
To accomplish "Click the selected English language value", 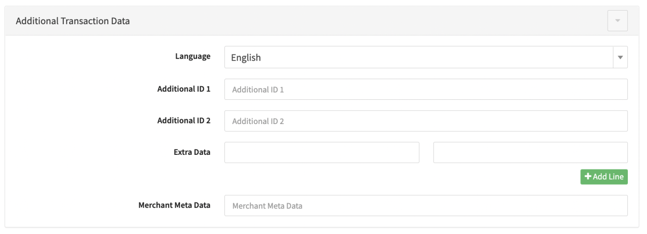I will click(246, 57).
